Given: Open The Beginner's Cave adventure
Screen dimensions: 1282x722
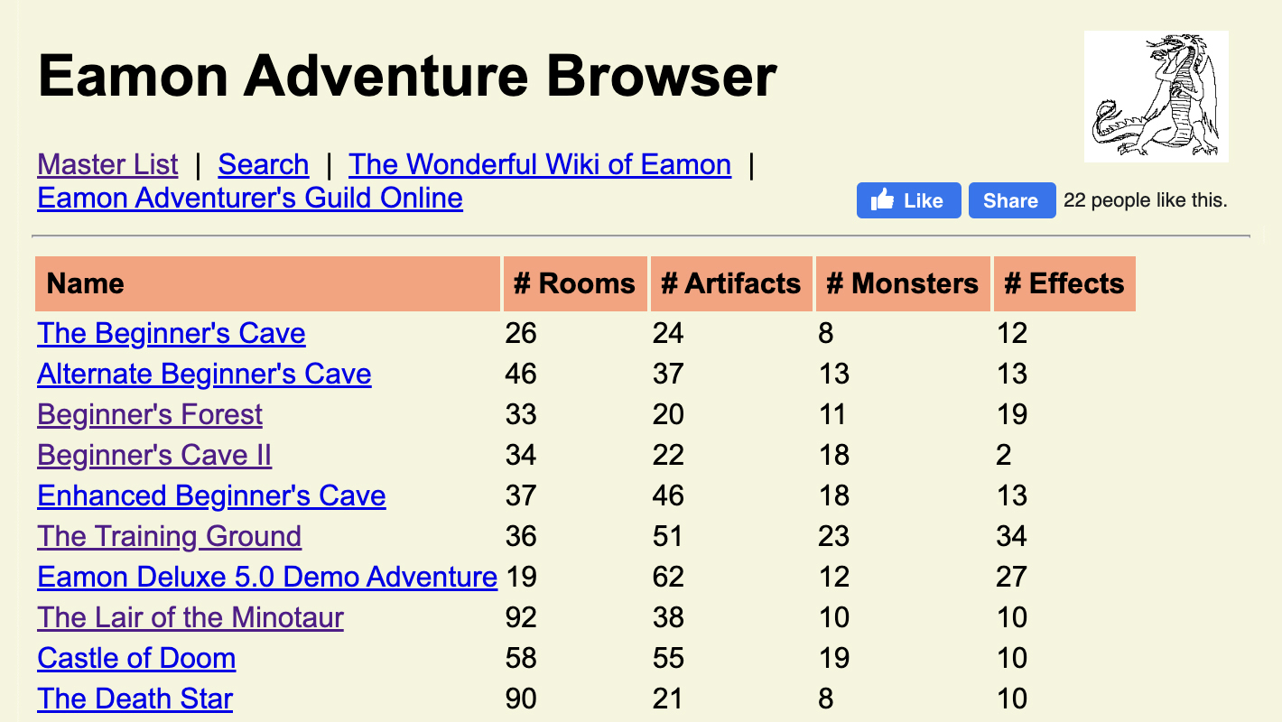Looking at the screenshot, I should (x=172, y=333).
